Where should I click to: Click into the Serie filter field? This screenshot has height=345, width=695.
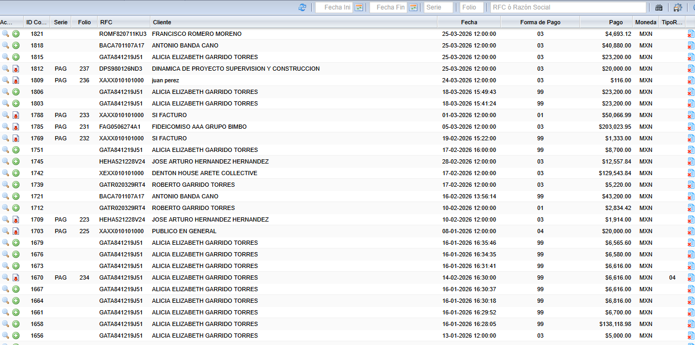(x=439, y=7)
